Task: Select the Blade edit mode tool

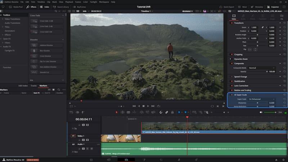Action: 128,112
